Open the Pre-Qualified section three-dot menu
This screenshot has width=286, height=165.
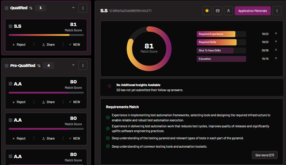point(83,65)
